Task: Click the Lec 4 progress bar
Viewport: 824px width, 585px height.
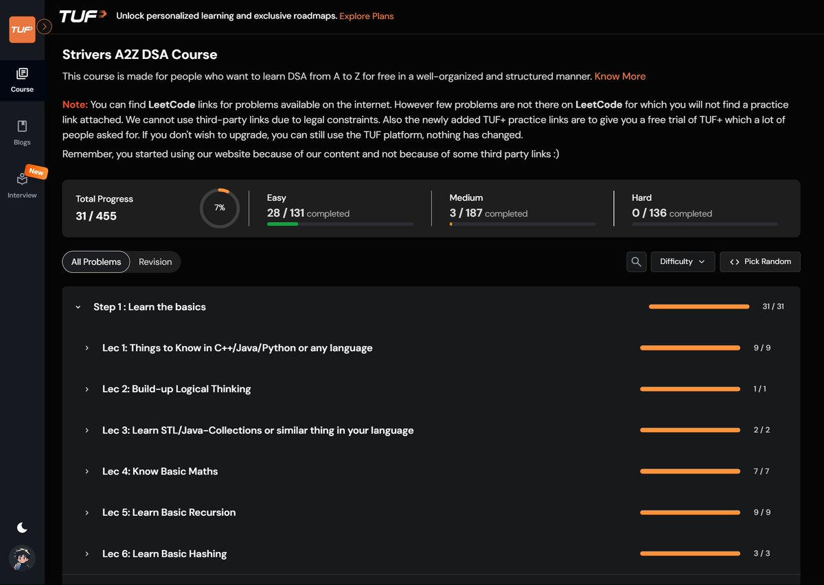Action: point(690,471)
